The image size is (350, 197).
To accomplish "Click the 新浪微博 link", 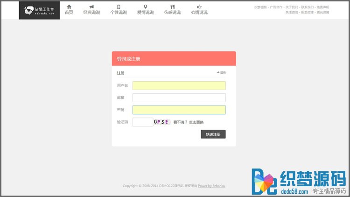I will pos(308,12).
